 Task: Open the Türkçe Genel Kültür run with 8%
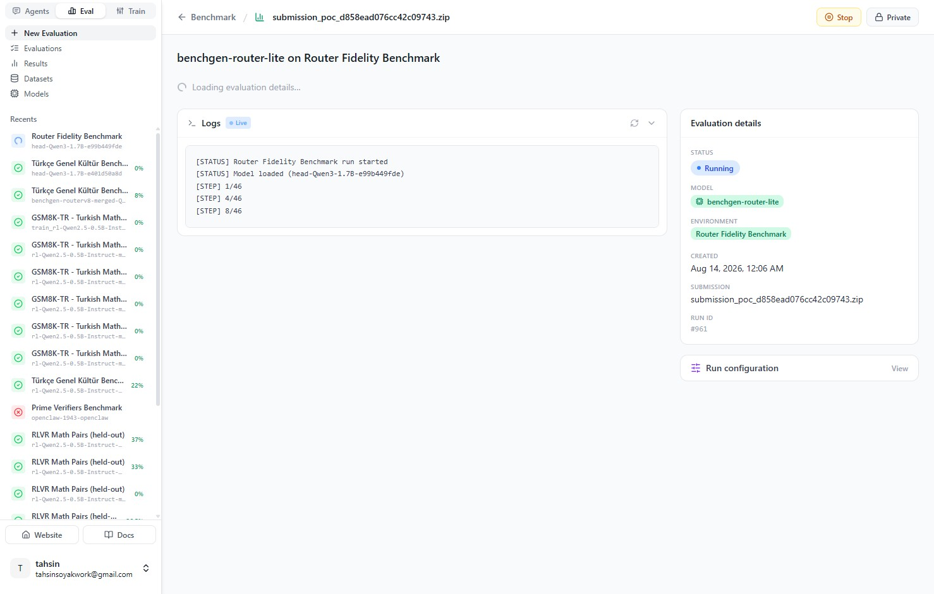[x=80, y=195]
